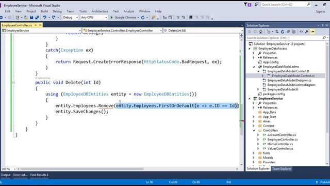This screenshot has width=330, height=186.
Task: Click the notifications flag icon in title bar
Action: coord(247,5)
